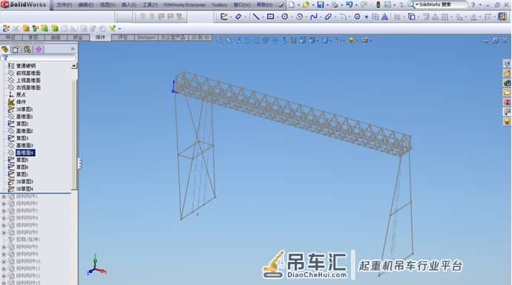Open the 文件(F) menu
512x285 pixels.
point(64,5)
